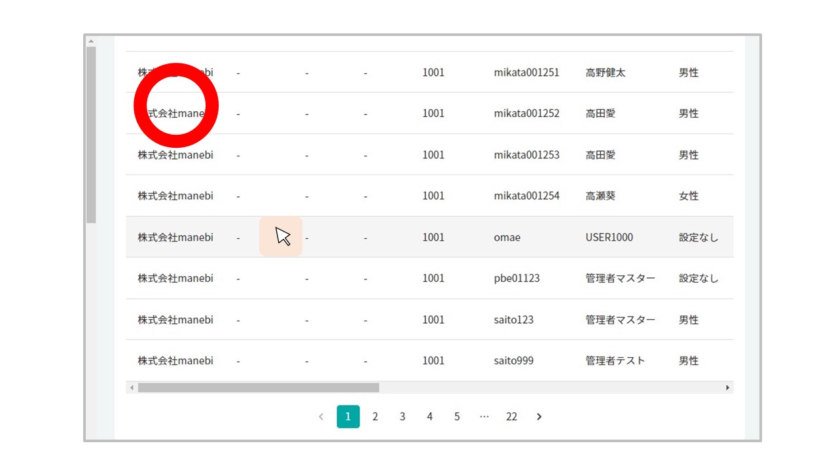This screenshot has width=838, height=471.
Task: Click 1001 in the mikata001254 row
Action: tap(433, 196)
